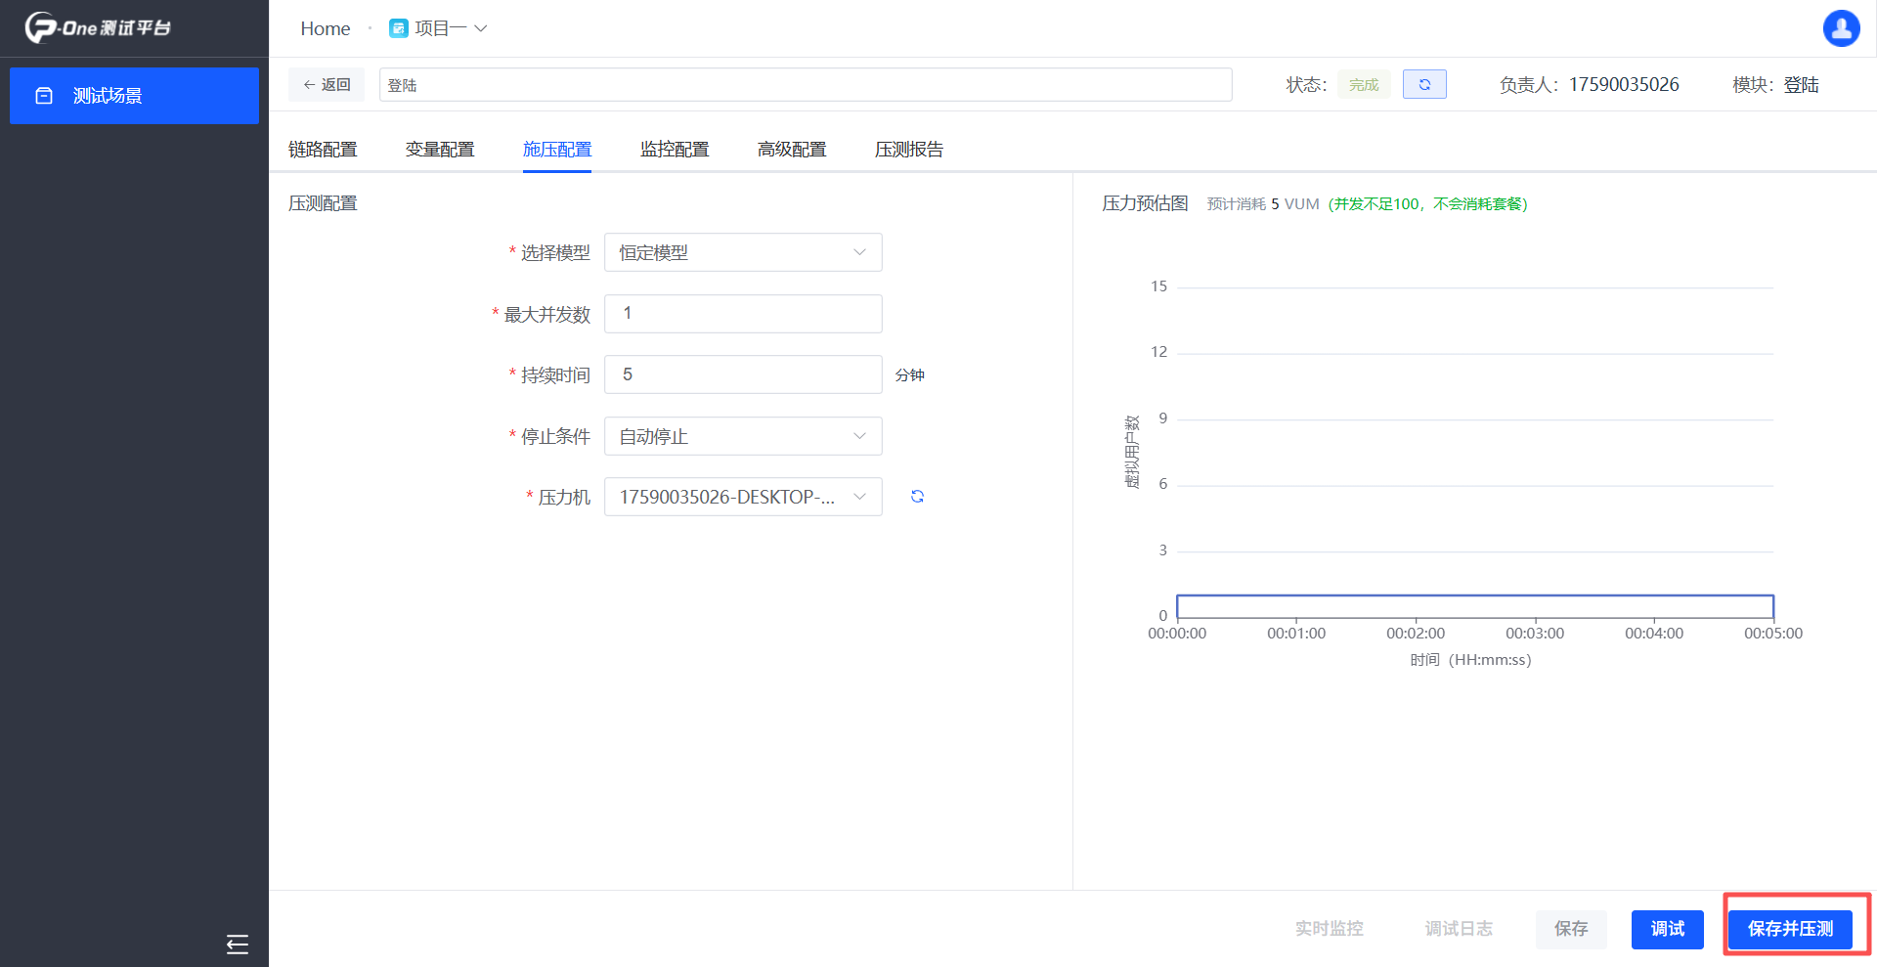
Task: Click the P-One测试平台 logo
Action: pos(98,27)
